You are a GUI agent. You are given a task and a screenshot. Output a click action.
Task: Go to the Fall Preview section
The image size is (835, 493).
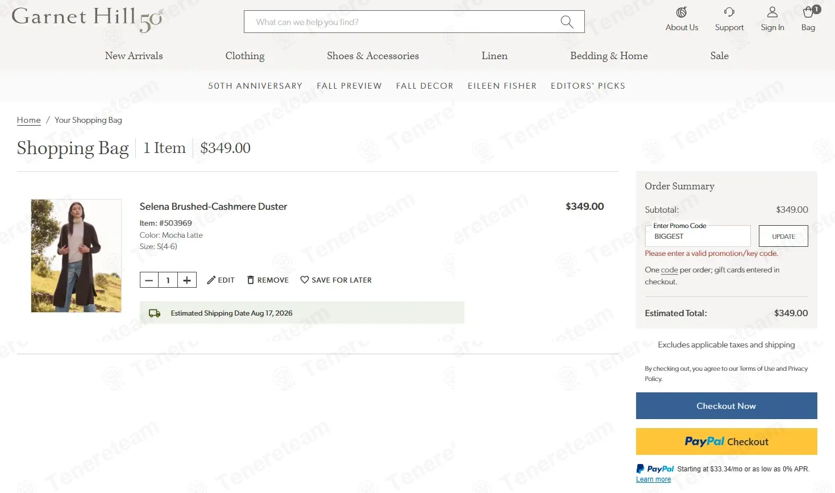pyautogui.click(x=349, y=86)
